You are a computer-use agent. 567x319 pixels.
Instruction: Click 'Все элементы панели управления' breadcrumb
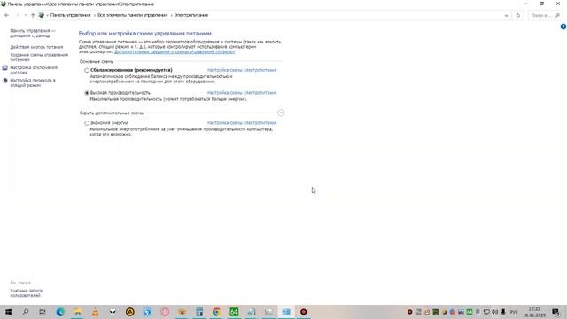(133, 15)
